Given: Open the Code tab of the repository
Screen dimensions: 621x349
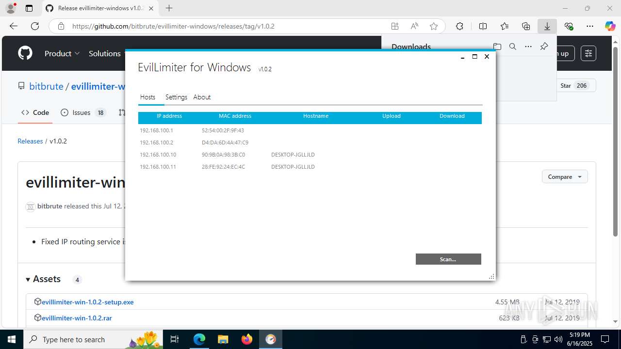Looking at the screenshot, I should click(x=35, y=112).
